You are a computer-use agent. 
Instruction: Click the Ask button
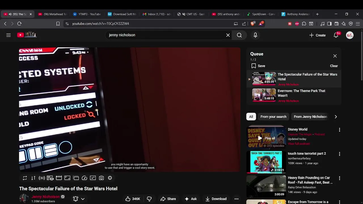click(191, 199)
